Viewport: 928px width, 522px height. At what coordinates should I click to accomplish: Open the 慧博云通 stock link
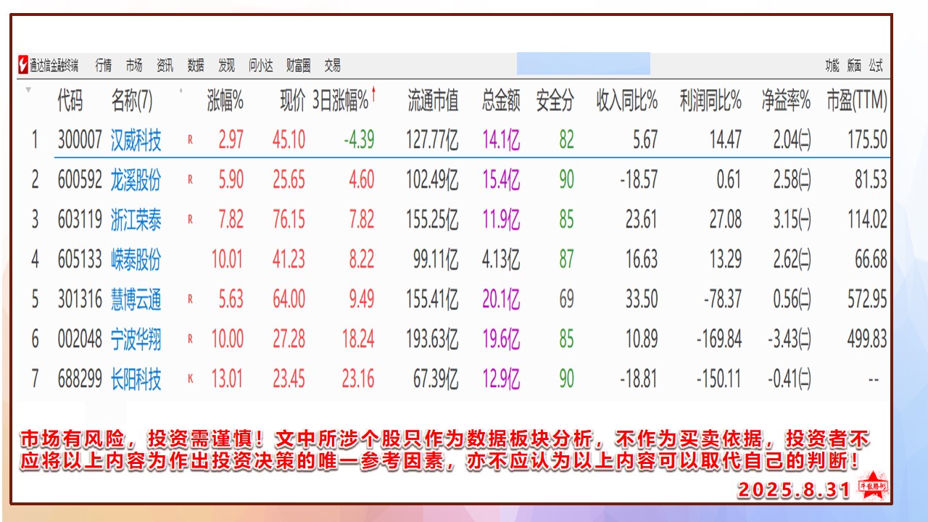pos(136,299)
